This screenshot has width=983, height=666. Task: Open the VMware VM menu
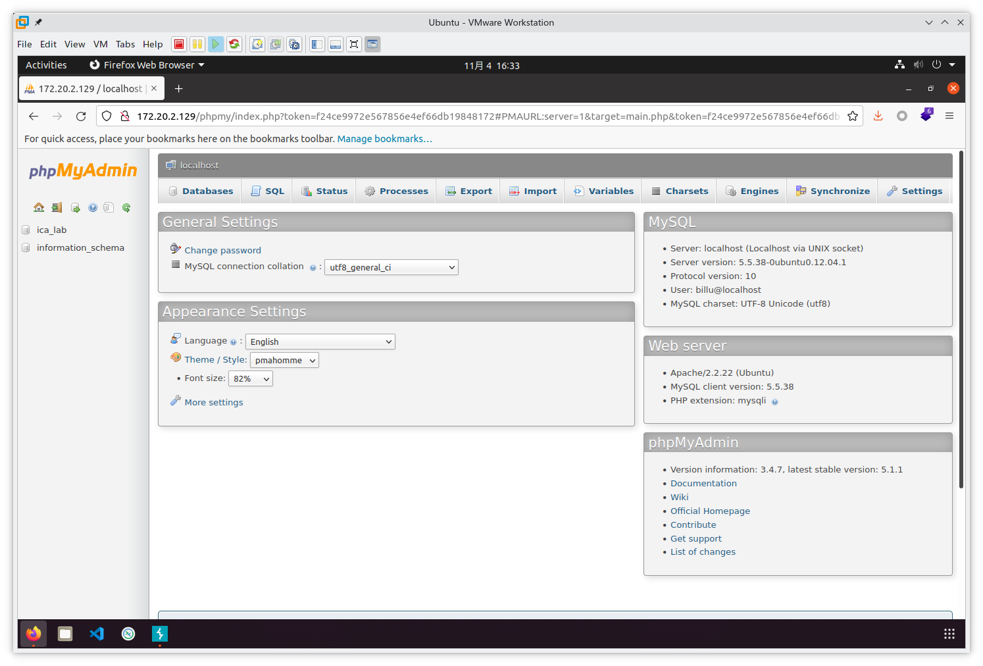pyautogui.click(x=101, y=44)
